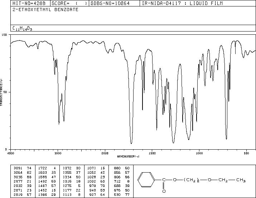Select the 1113 wavenumber in peak table

coord(67,195)
